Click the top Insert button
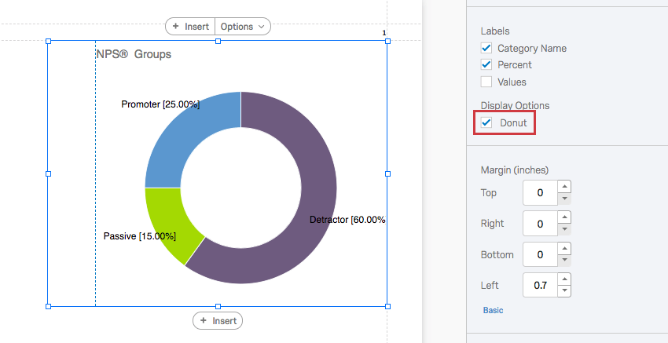 tap(189, 27)
